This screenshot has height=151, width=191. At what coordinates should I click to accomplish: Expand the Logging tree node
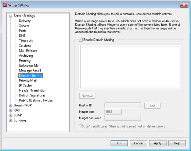point(11,120)
